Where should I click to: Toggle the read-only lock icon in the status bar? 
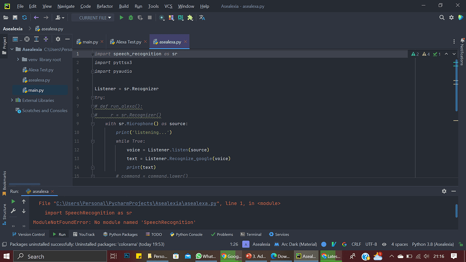pos(461,244)
